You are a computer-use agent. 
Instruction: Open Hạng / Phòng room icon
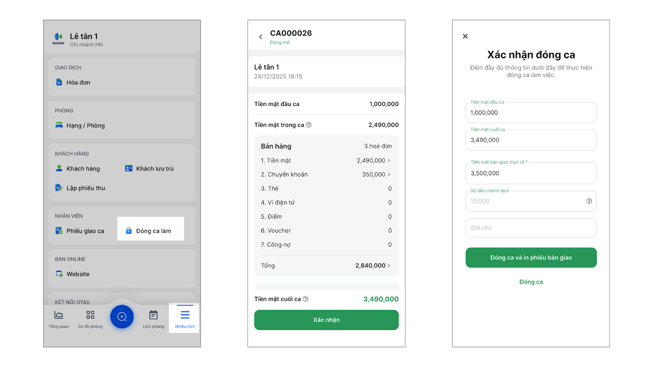tap(59, 125)
